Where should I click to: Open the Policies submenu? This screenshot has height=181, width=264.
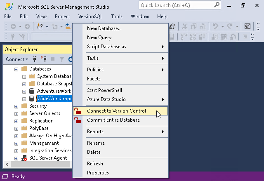120,70
